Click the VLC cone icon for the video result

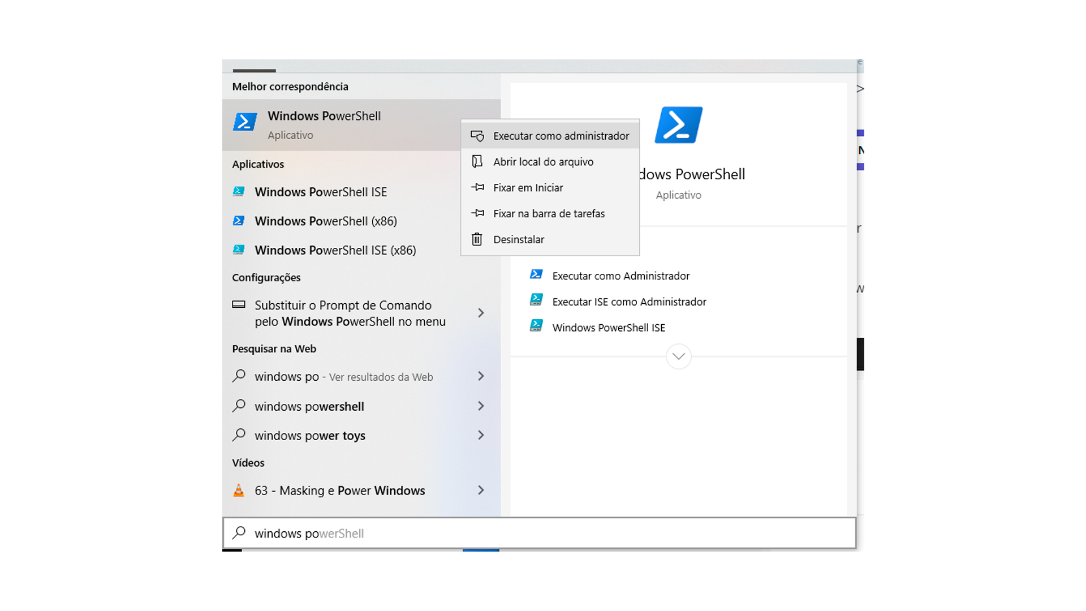click(239, 490)
